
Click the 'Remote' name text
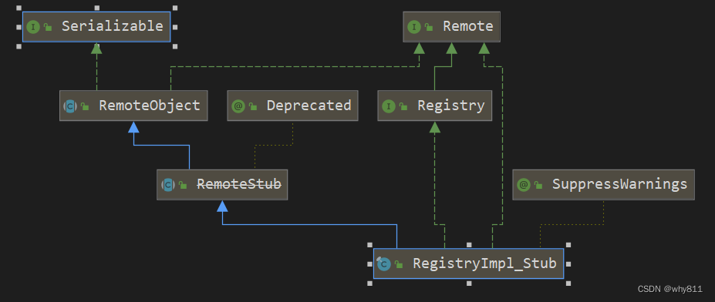(x=468, y=26)
